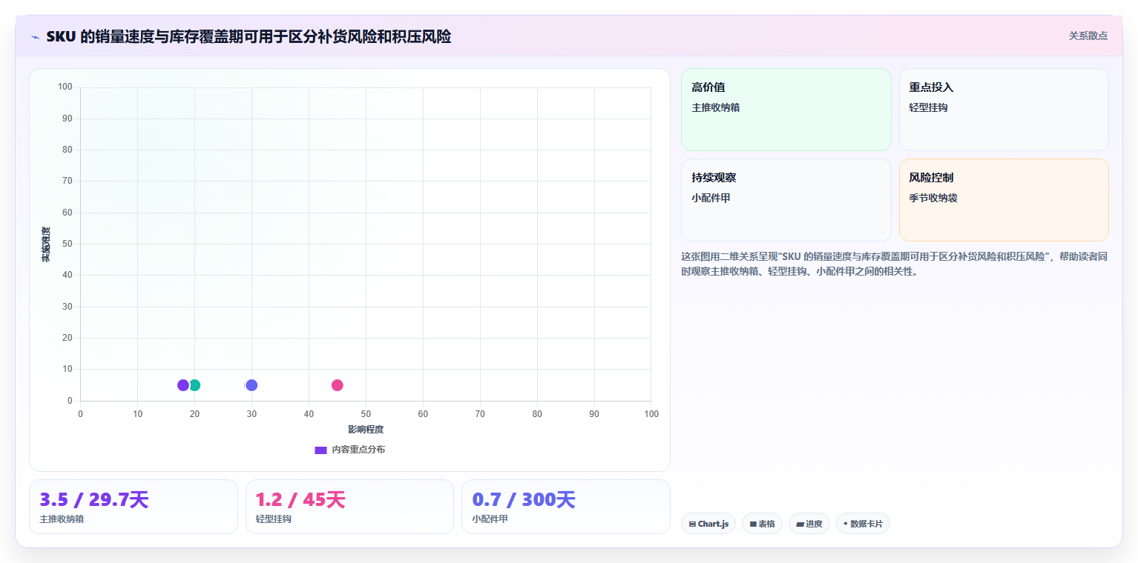Open the 风险控制 季节收纳袋 quadrant card
Image resolution: width=1138 pixels, height=563 pixels.
click(x=1004, y=200)
